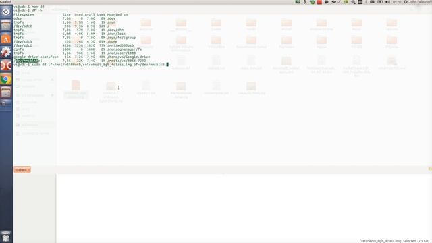Open the session menu for John Falconer
Screen dimensions: 432x243
pos(417,2)
